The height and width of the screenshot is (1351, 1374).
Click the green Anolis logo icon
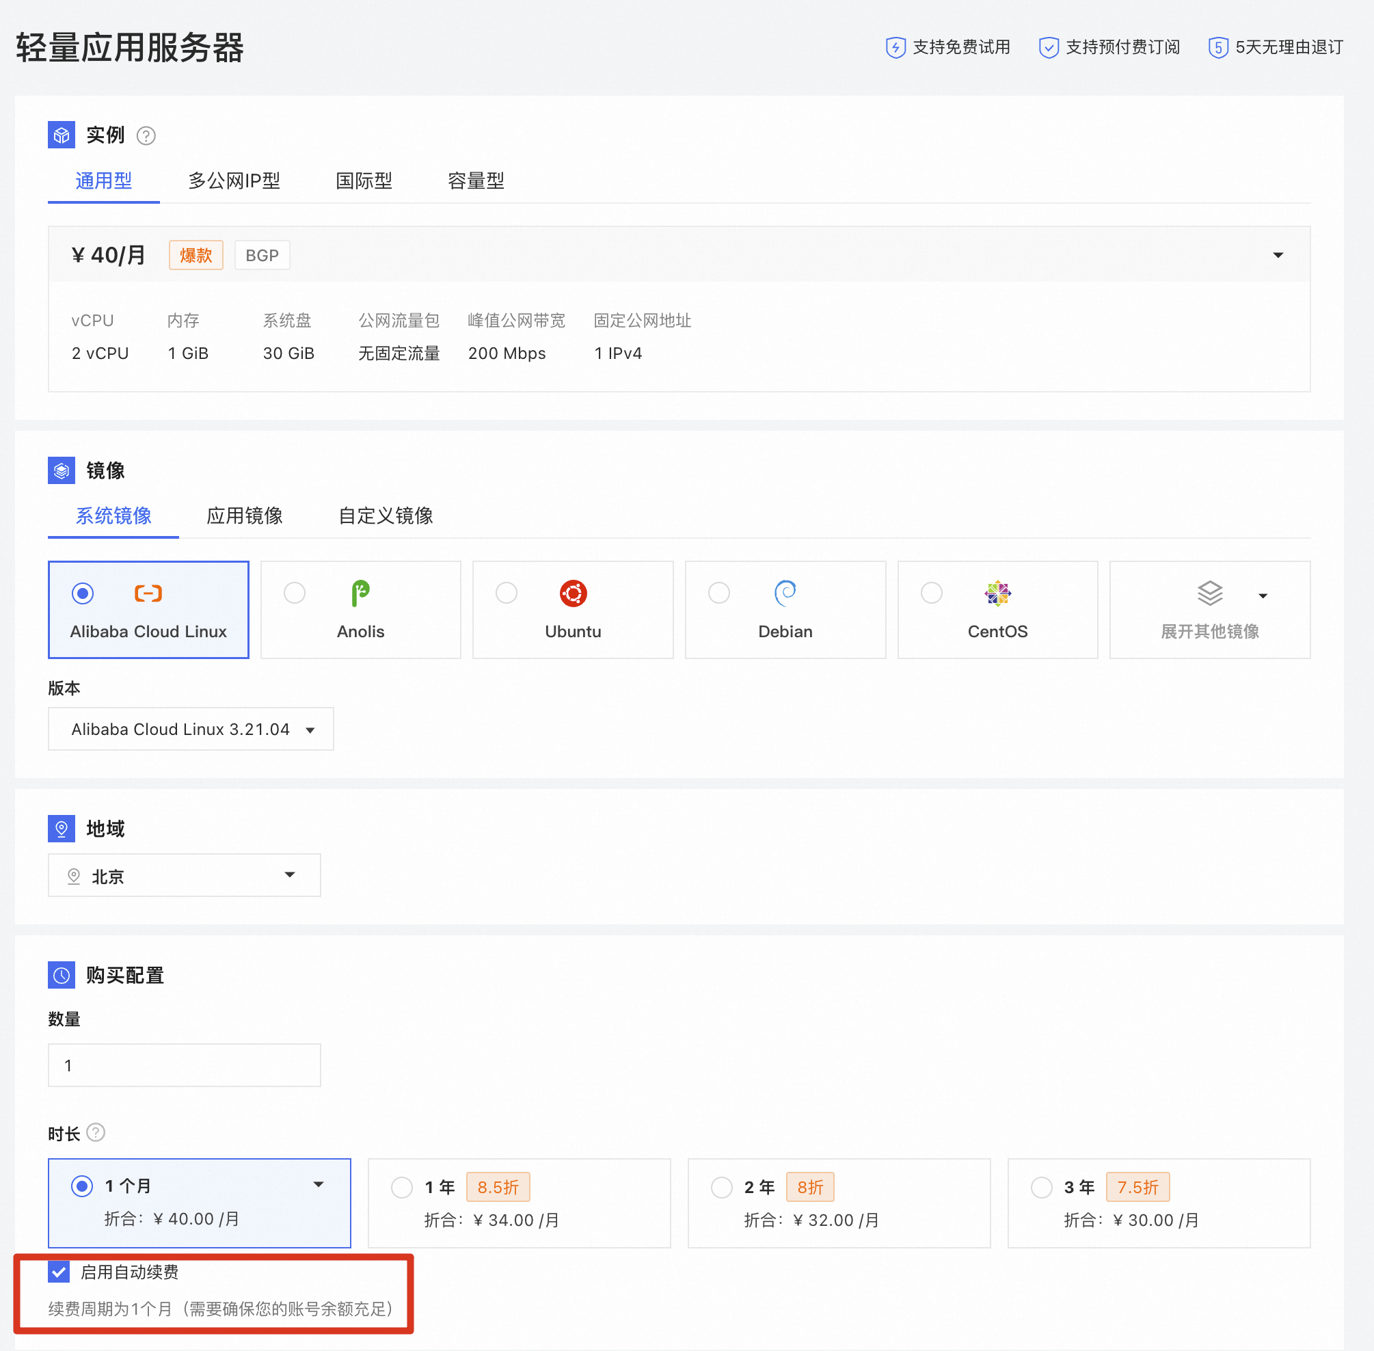click(x=360, y=593)
